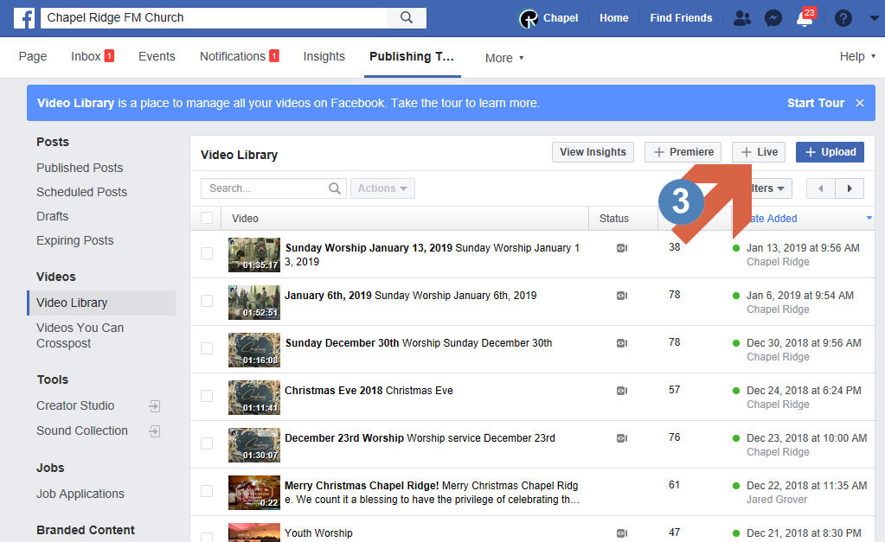Open Drafts in sidebar
This screenshot has width=885, height=542.
(53, 217)
